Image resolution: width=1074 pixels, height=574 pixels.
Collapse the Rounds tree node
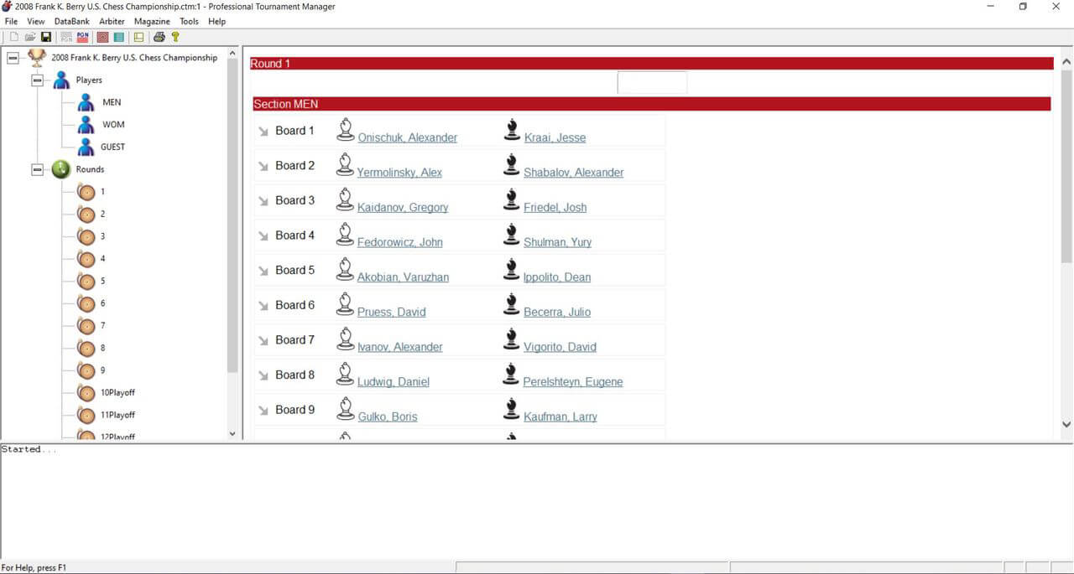[x=37, y=169]
